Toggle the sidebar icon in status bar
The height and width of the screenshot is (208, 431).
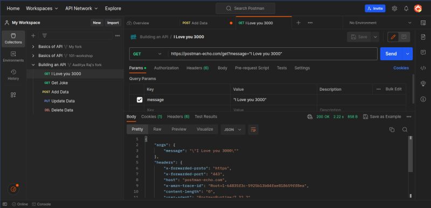[x=5, y=204]
